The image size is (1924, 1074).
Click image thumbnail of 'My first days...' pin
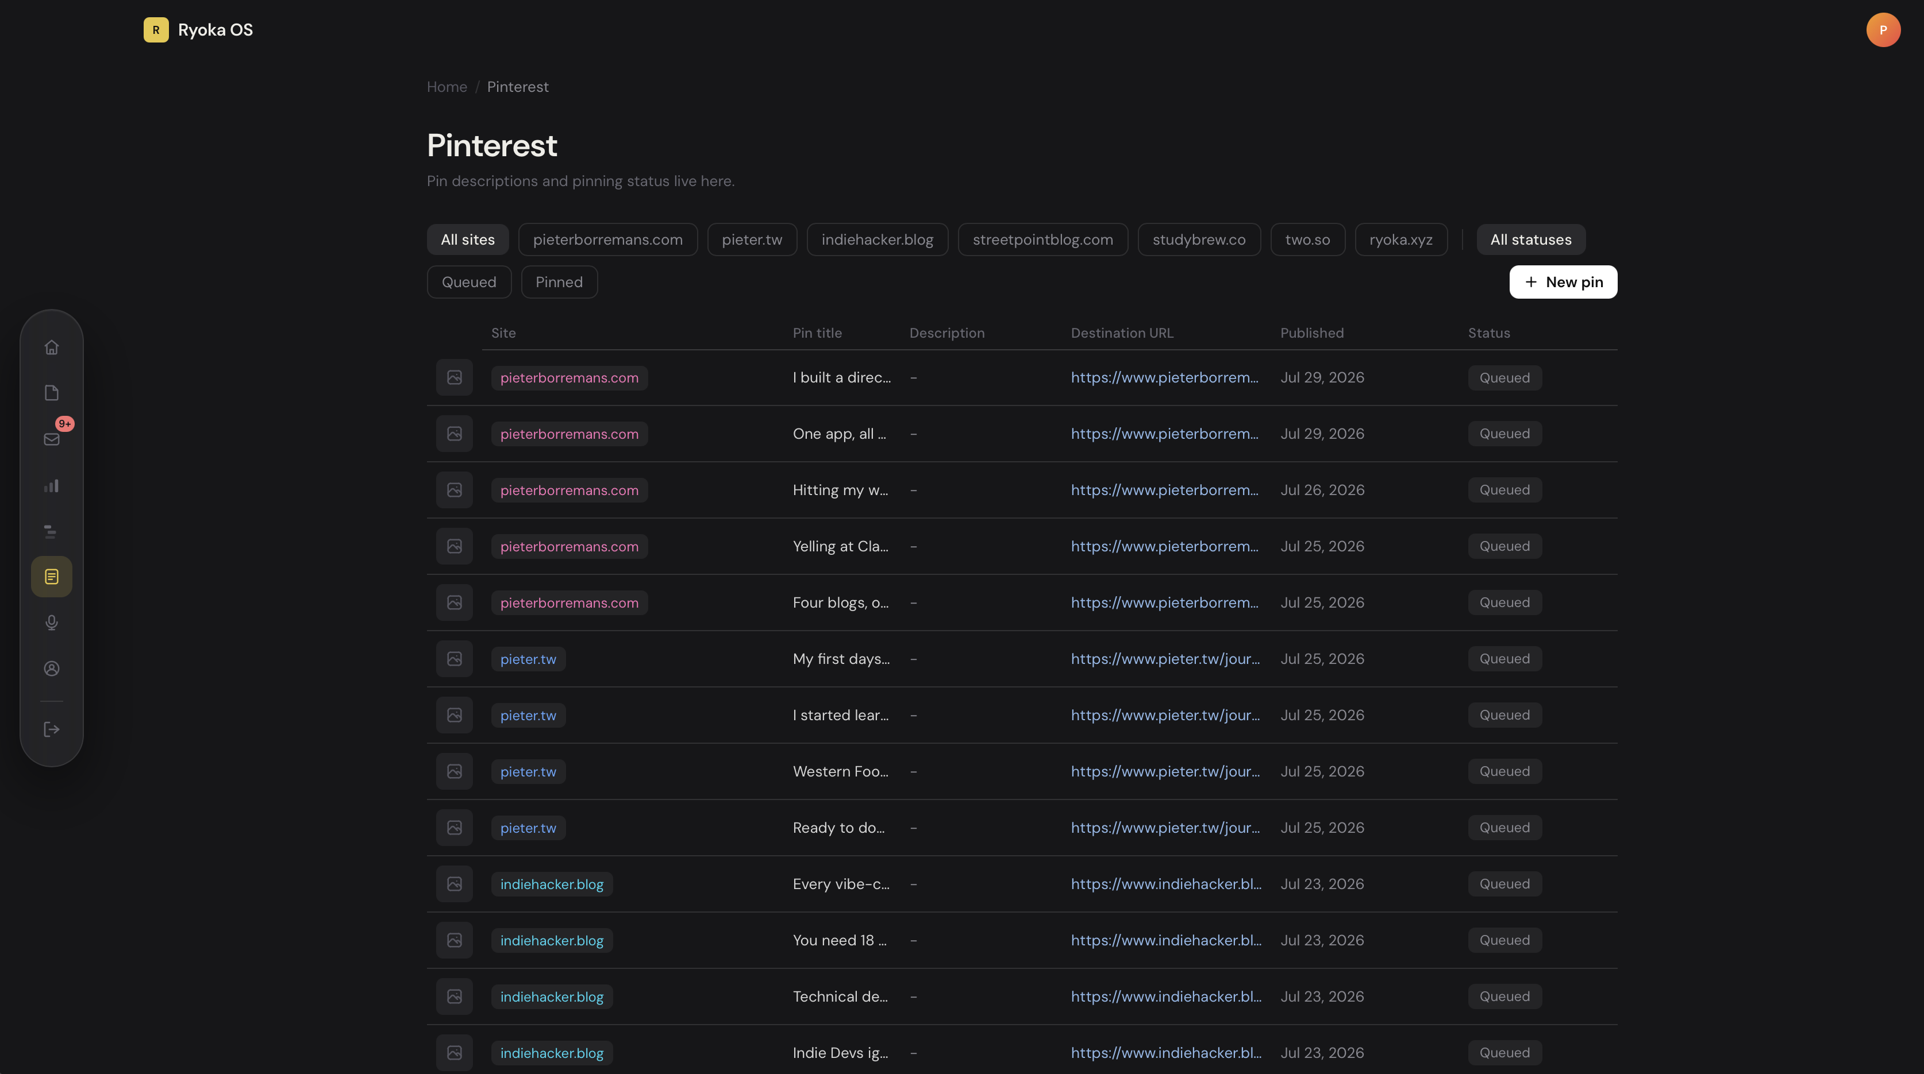pos(454,659)
